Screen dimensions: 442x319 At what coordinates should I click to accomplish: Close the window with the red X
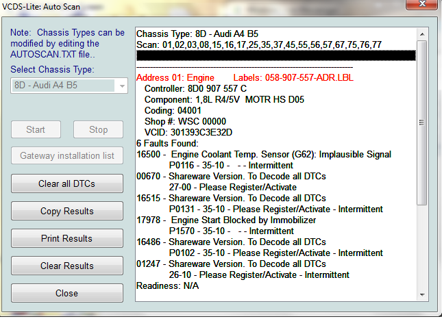(421, 4)
